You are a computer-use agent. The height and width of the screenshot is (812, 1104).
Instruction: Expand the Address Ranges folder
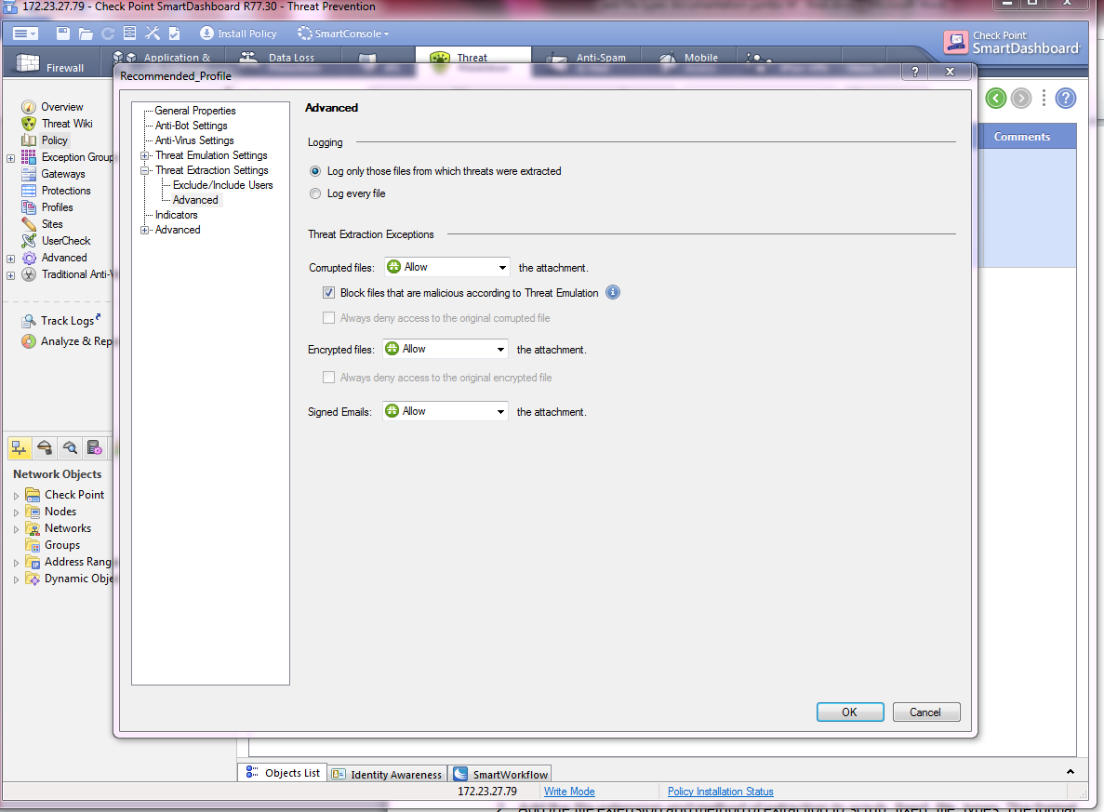tap(16, 563)
